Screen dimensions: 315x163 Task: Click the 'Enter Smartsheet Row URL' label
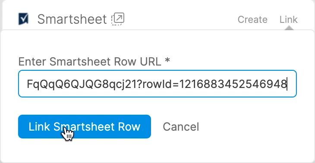tap(90, 61)
